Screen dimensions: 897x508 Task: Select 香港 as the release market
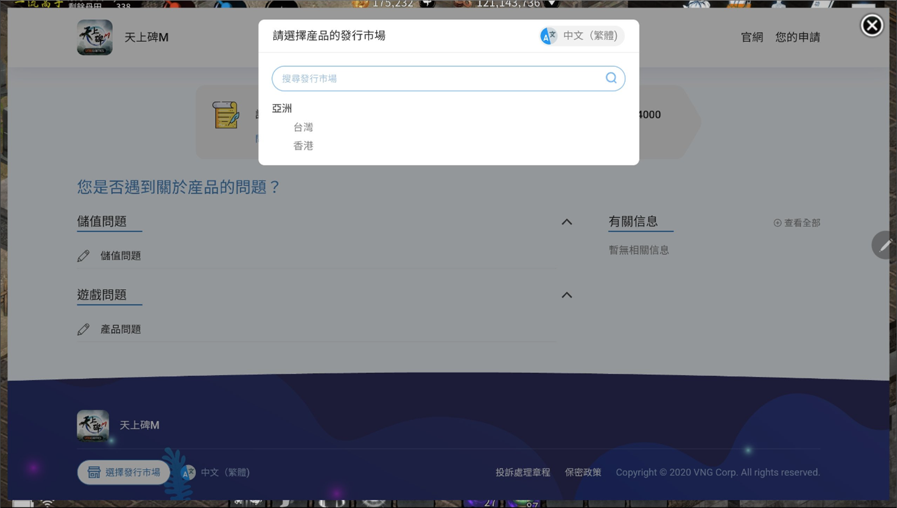click(x=303, y=146)
